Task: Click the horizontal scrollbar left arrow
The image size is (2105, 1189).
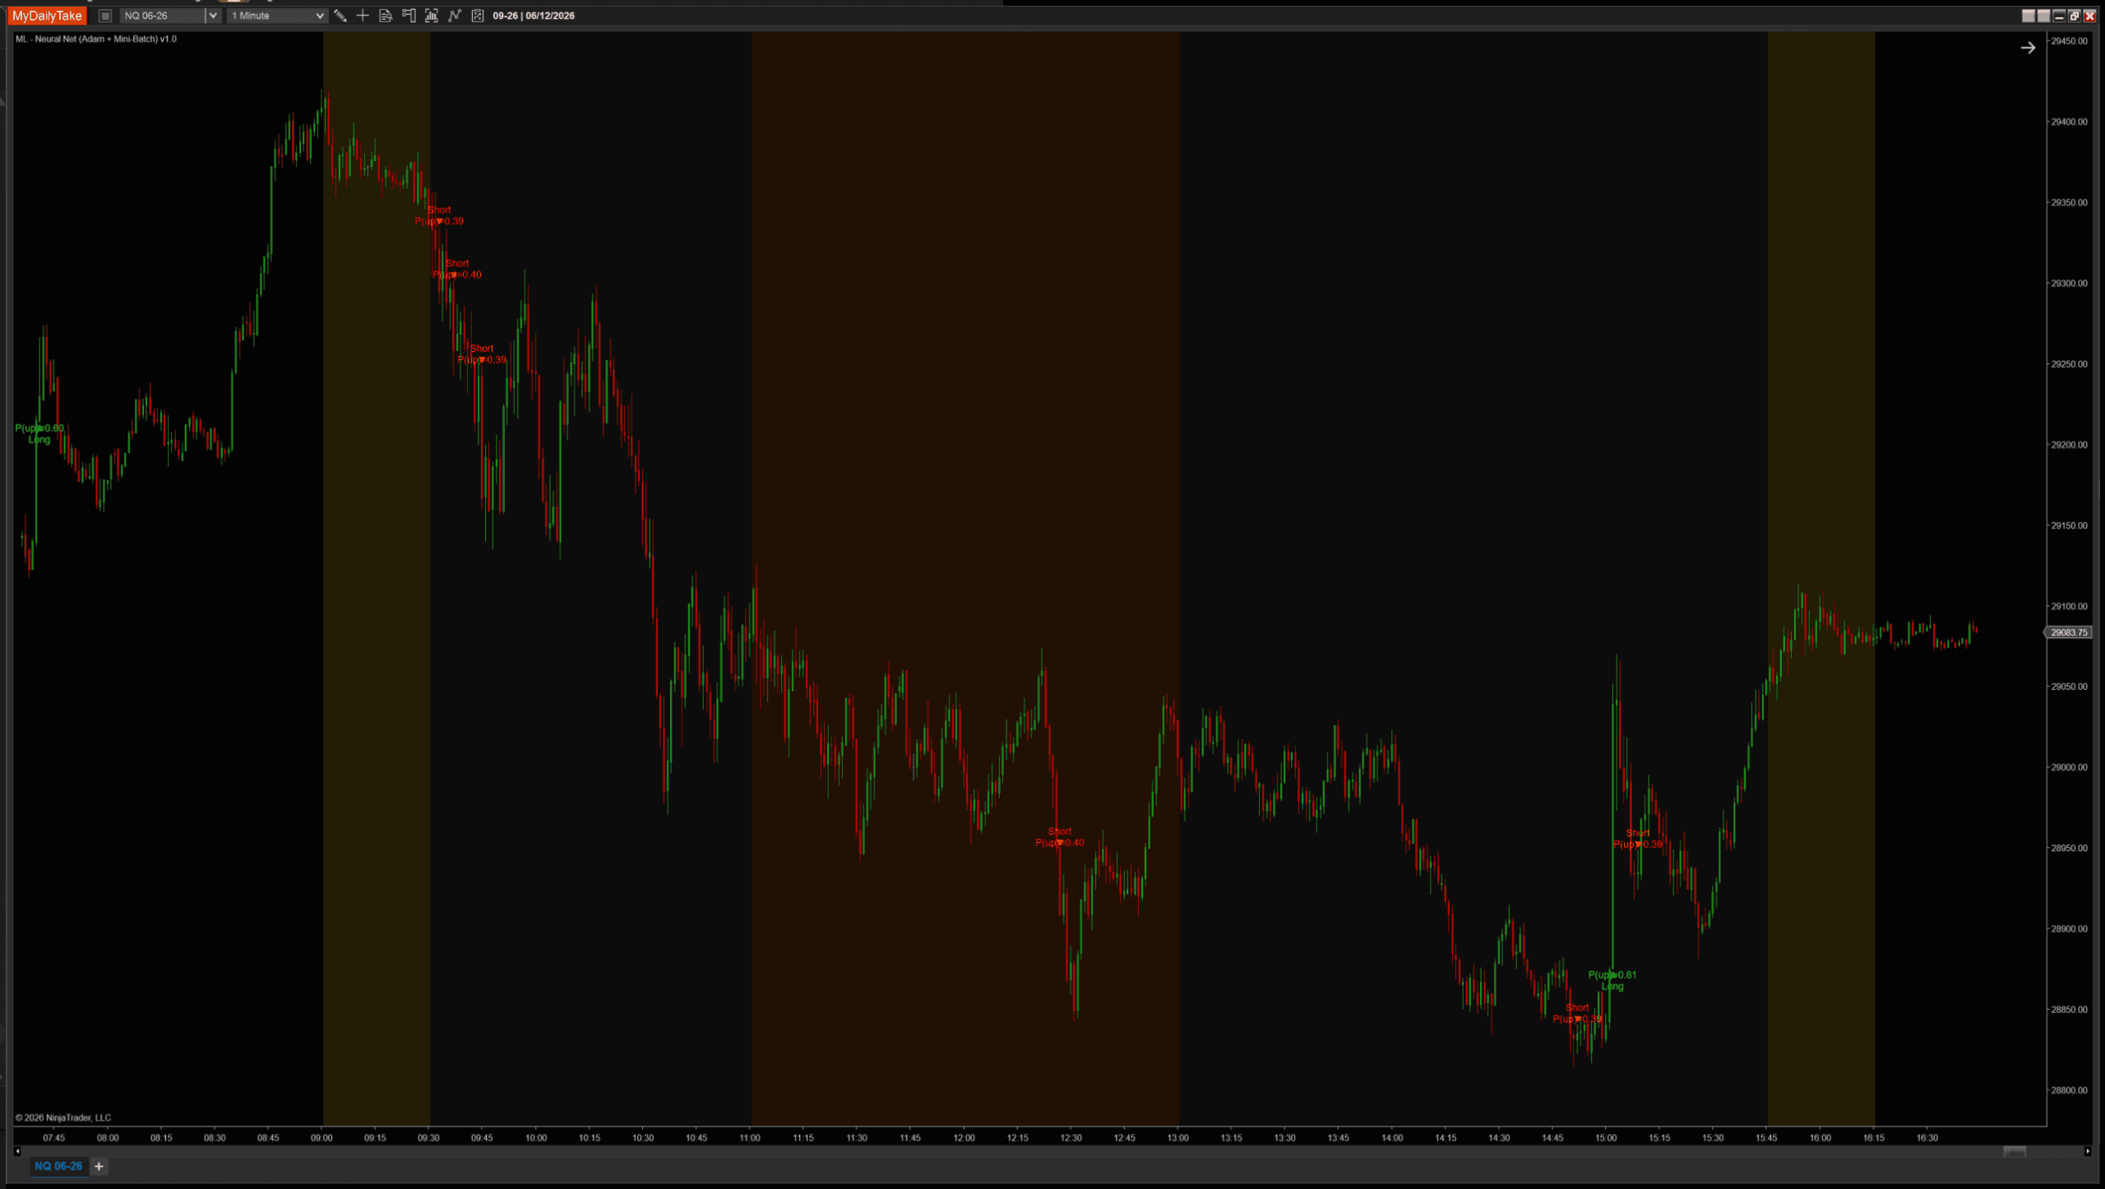Action: [17, 1151]
